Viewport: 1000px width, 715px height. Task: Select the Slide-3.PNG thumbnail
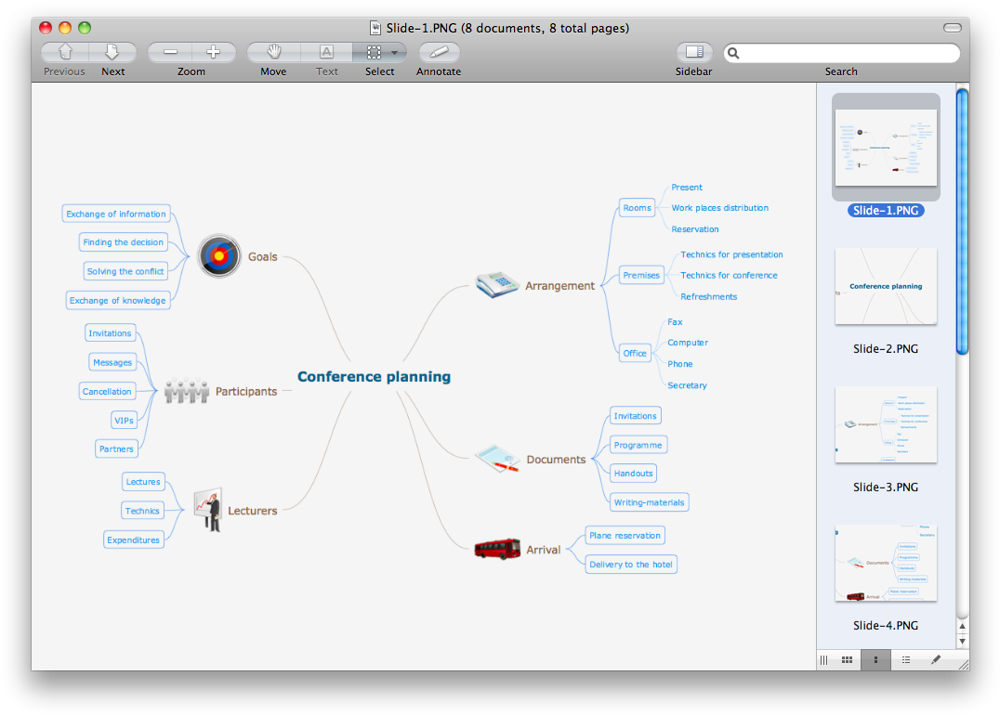point(886,424)
